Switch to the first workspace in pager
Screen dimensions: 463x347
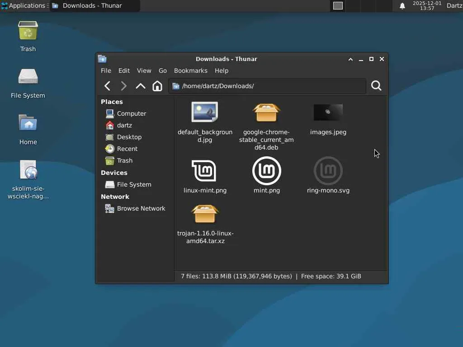tap(338, 5)
